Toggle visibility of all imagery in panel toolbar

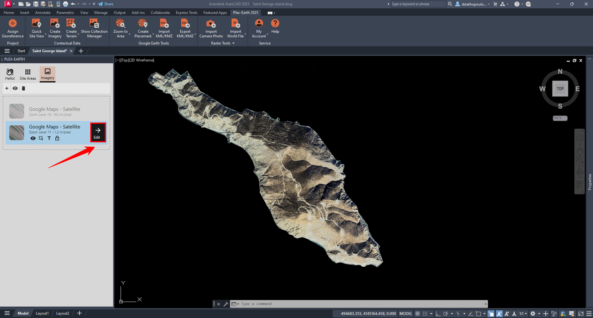(x=15, y=88)
